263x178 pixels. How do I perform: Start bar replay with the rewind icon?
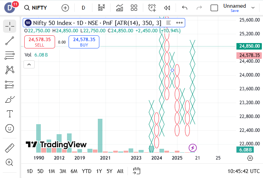pyautogui.click(x=167, y=8)
